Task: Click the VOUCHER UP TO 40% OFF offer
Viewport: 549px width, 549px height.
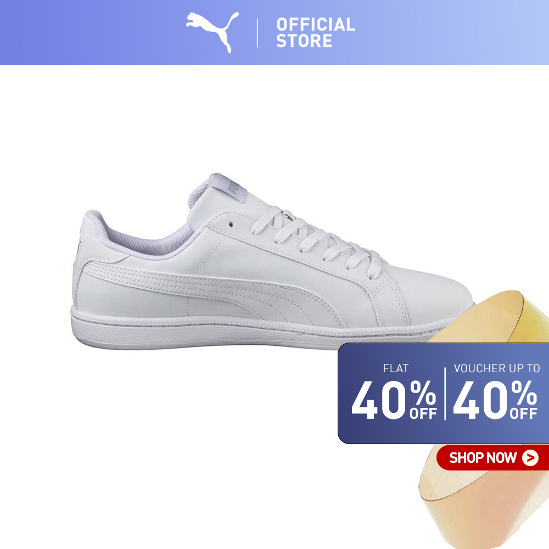Action: tap(495, 391)
